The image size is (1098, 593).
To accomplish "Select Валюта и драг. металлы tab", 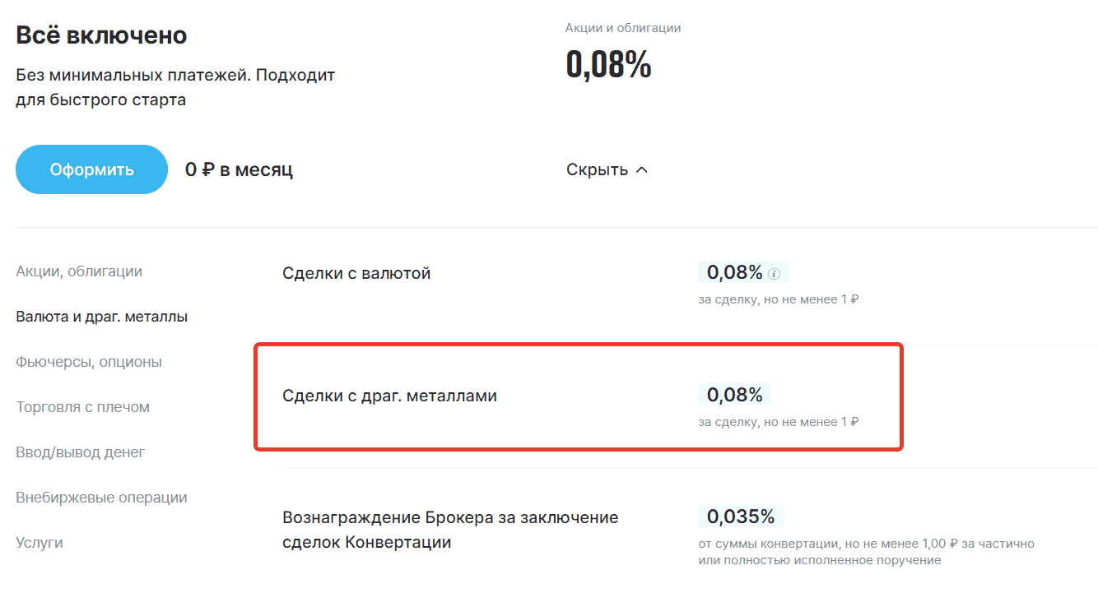I will pyautogui.click(x=101, y=317).
